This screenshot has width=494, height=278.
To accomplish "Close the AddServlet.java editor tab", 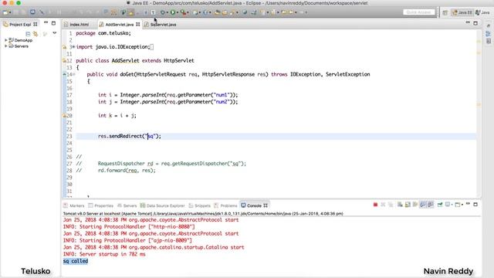I will (x=137, y=24).
